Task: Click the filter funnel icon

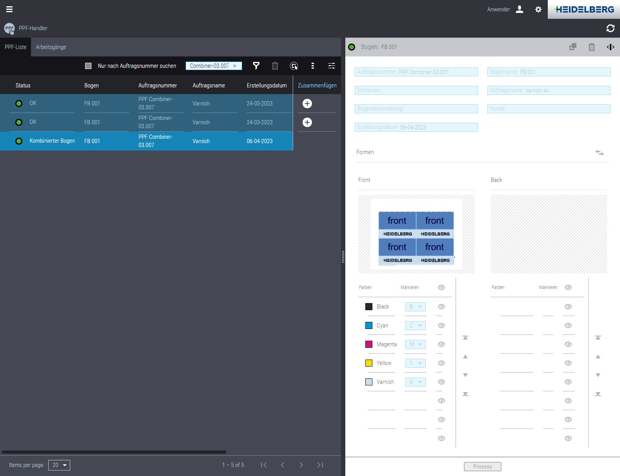Action: 256,66
